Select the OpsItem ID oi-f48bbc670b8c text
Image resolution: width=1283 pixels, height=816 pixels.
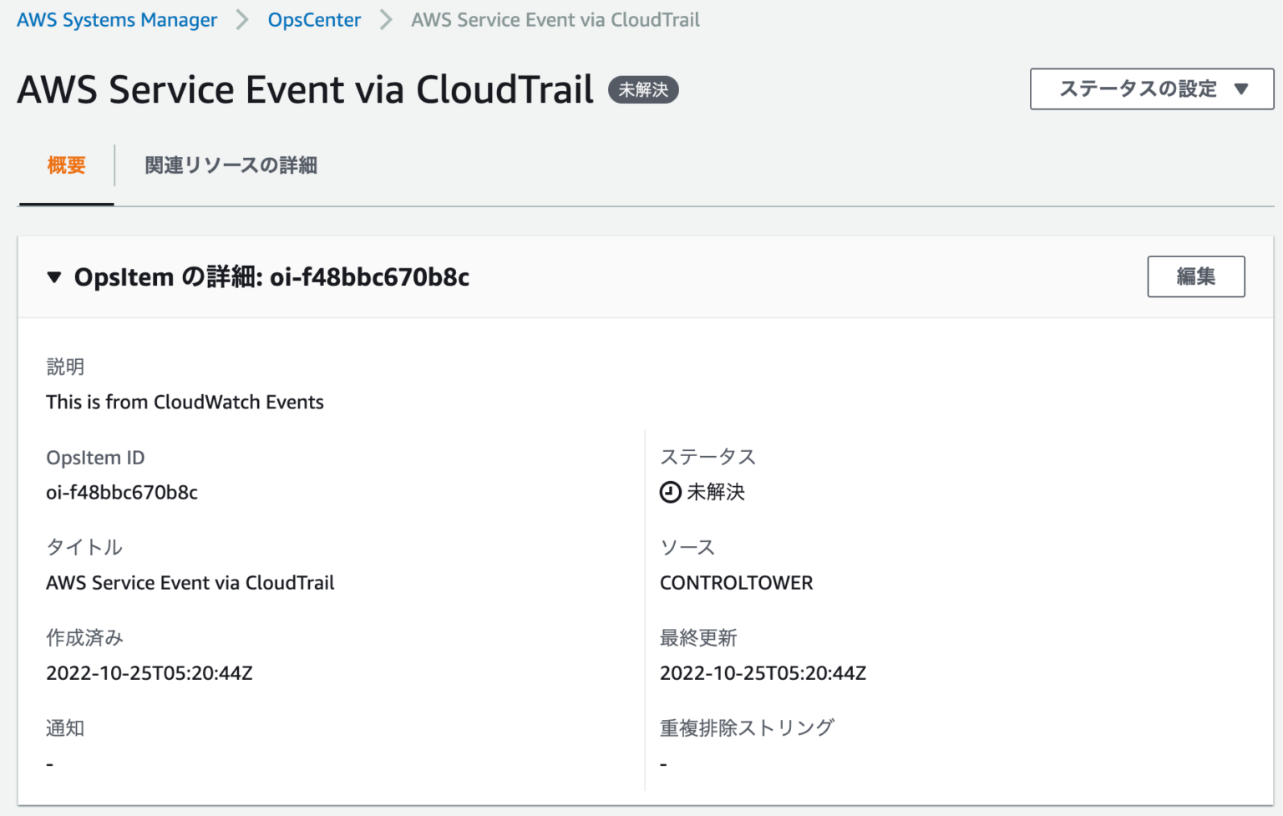pos(122,493)
